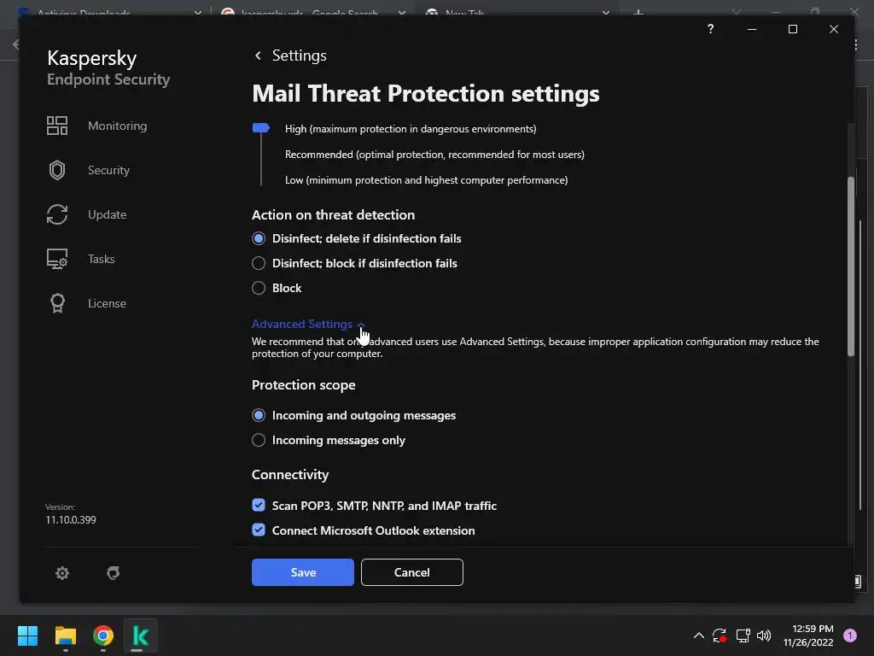The height and width of the screenshot is (656, 874).
Task: Open settings via the gear icon
Action: pyautogui.click(x=61, y=573)
